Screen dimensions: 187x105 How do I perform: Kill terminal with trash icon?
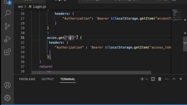[x=160, y=79]
